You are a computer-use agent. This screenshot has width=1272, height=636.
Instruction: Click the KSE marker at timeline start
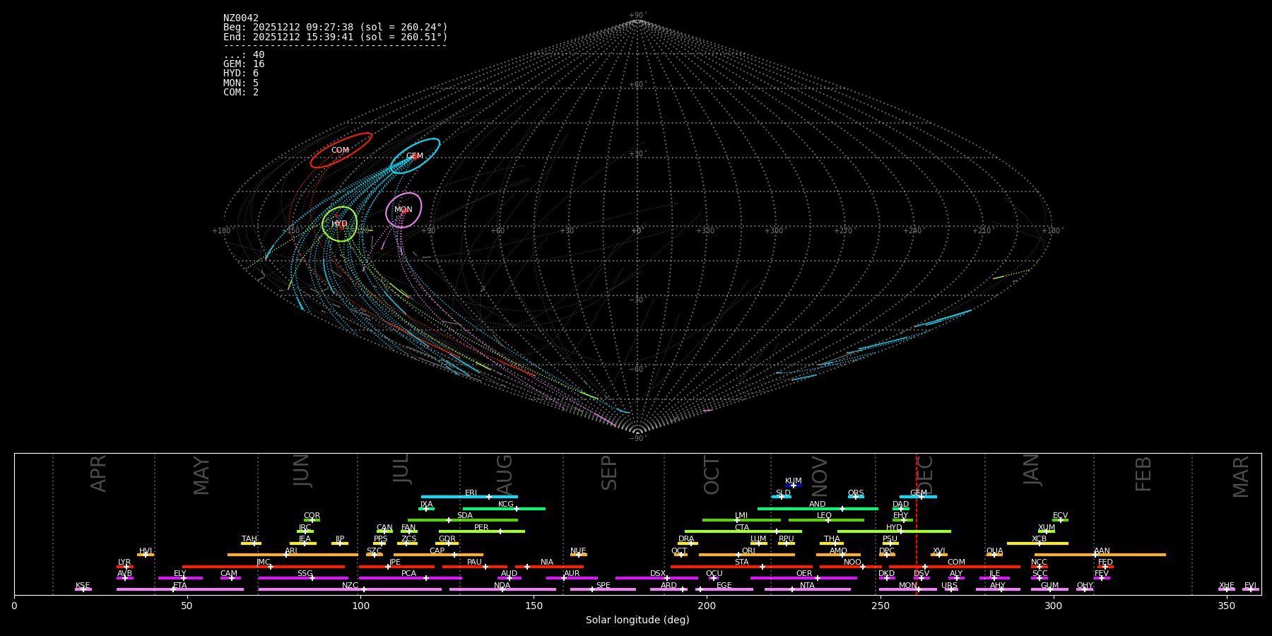83,589
